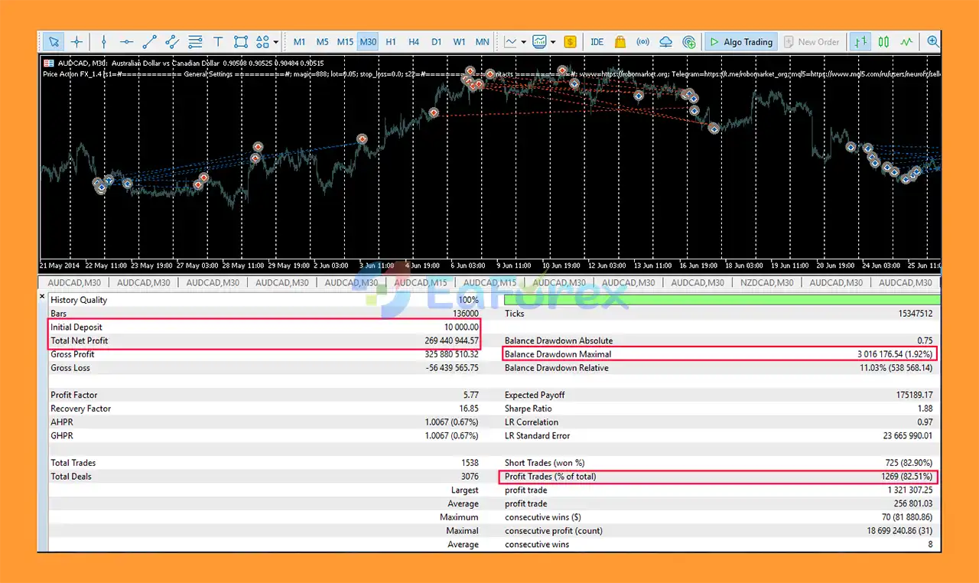The height and width of the screenshot is (583, 979).
Task: Open the AUDCAD,M15 results tab
Action: pos(421,282)
